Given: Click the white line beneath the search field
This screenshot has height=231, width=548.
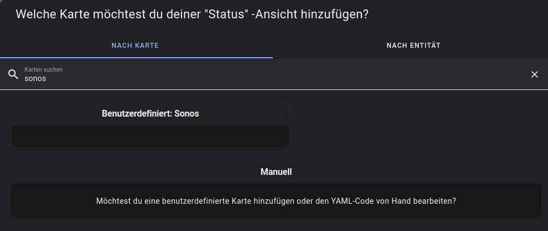Looking at the screenshot, I should click(x=274, y=89).
